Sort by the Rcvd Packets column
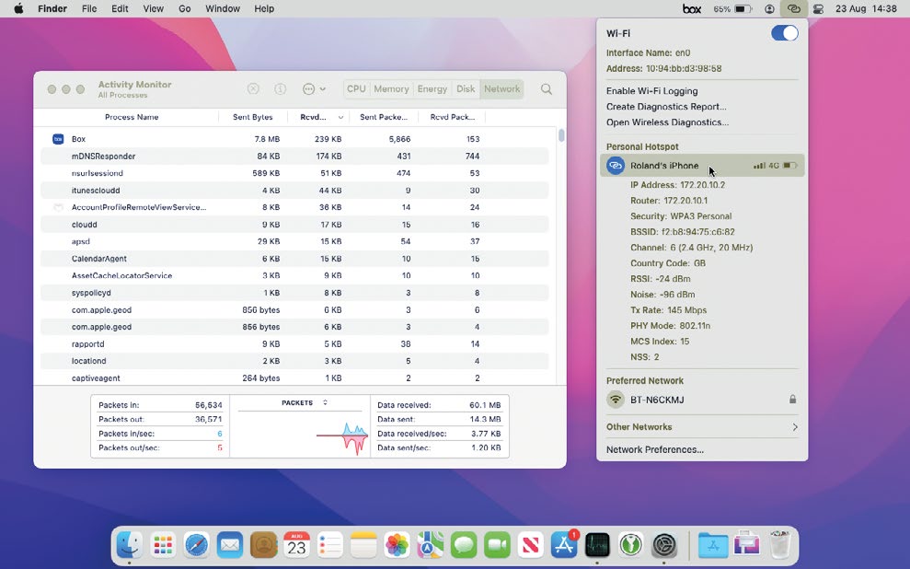 click(453, 117)
